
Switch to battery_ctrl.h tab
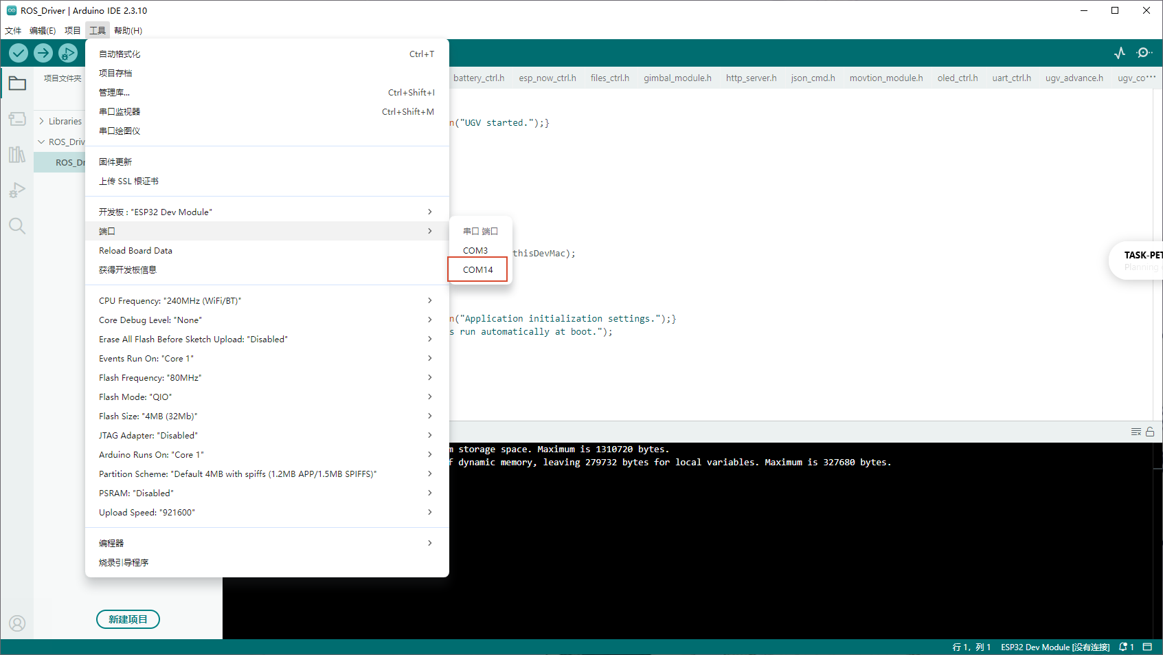click(479, 78)
